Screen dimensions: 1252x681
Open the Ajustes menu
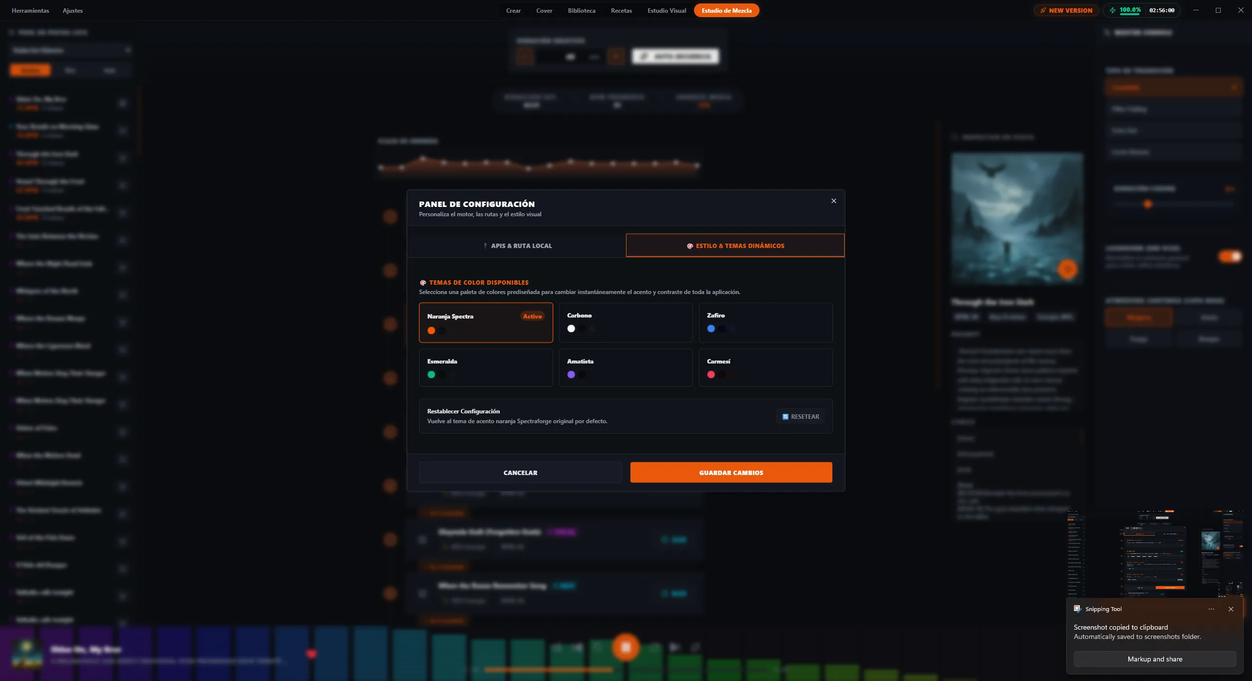click(x=73, y=10)
